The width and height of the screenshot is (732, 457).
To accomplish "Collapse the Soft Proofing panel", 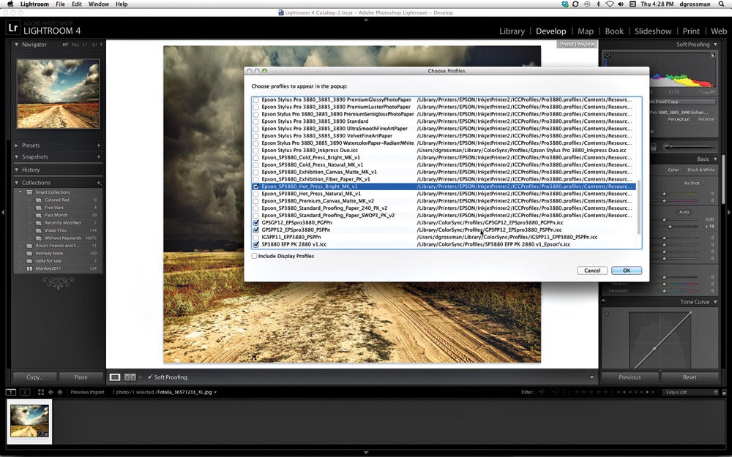I will (715, 45).
